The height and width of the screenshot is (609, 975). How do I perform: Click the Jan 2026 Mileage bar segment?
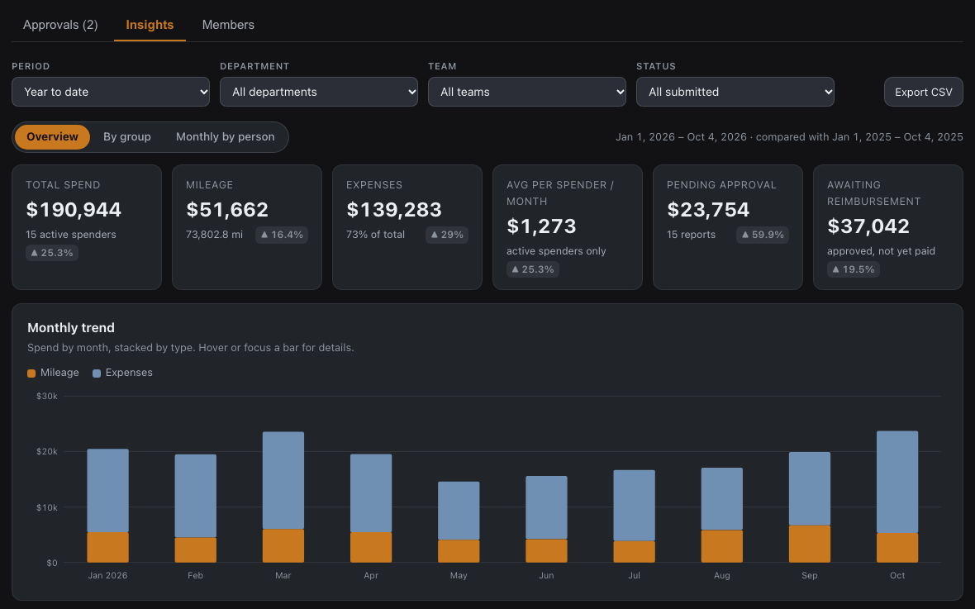pyautogui.click(x=107, y=547)
